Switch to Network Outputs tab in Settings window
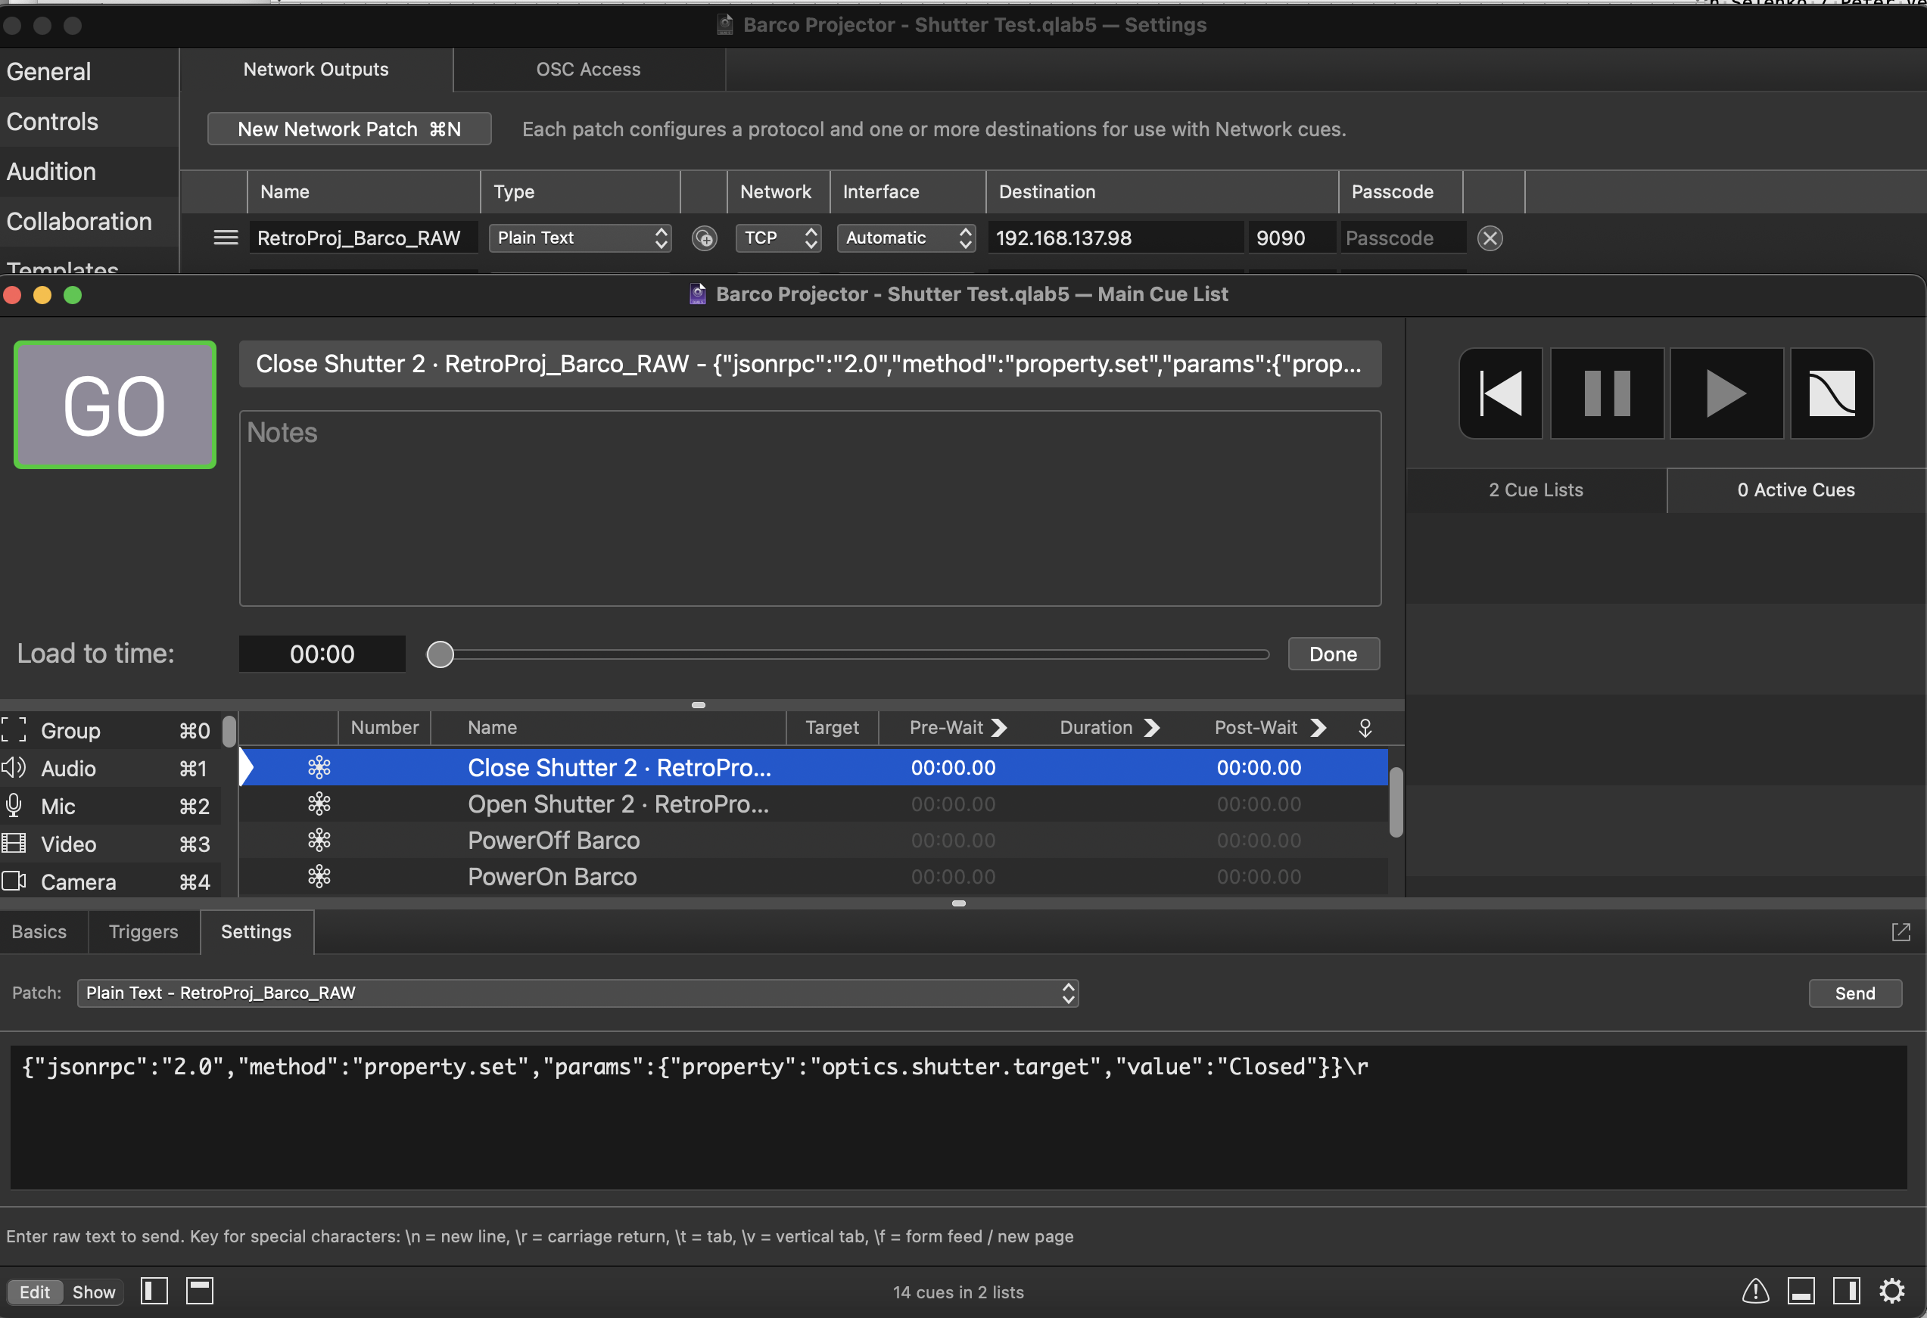Viewport: 1927px width, 1318px height. point(316,70)
